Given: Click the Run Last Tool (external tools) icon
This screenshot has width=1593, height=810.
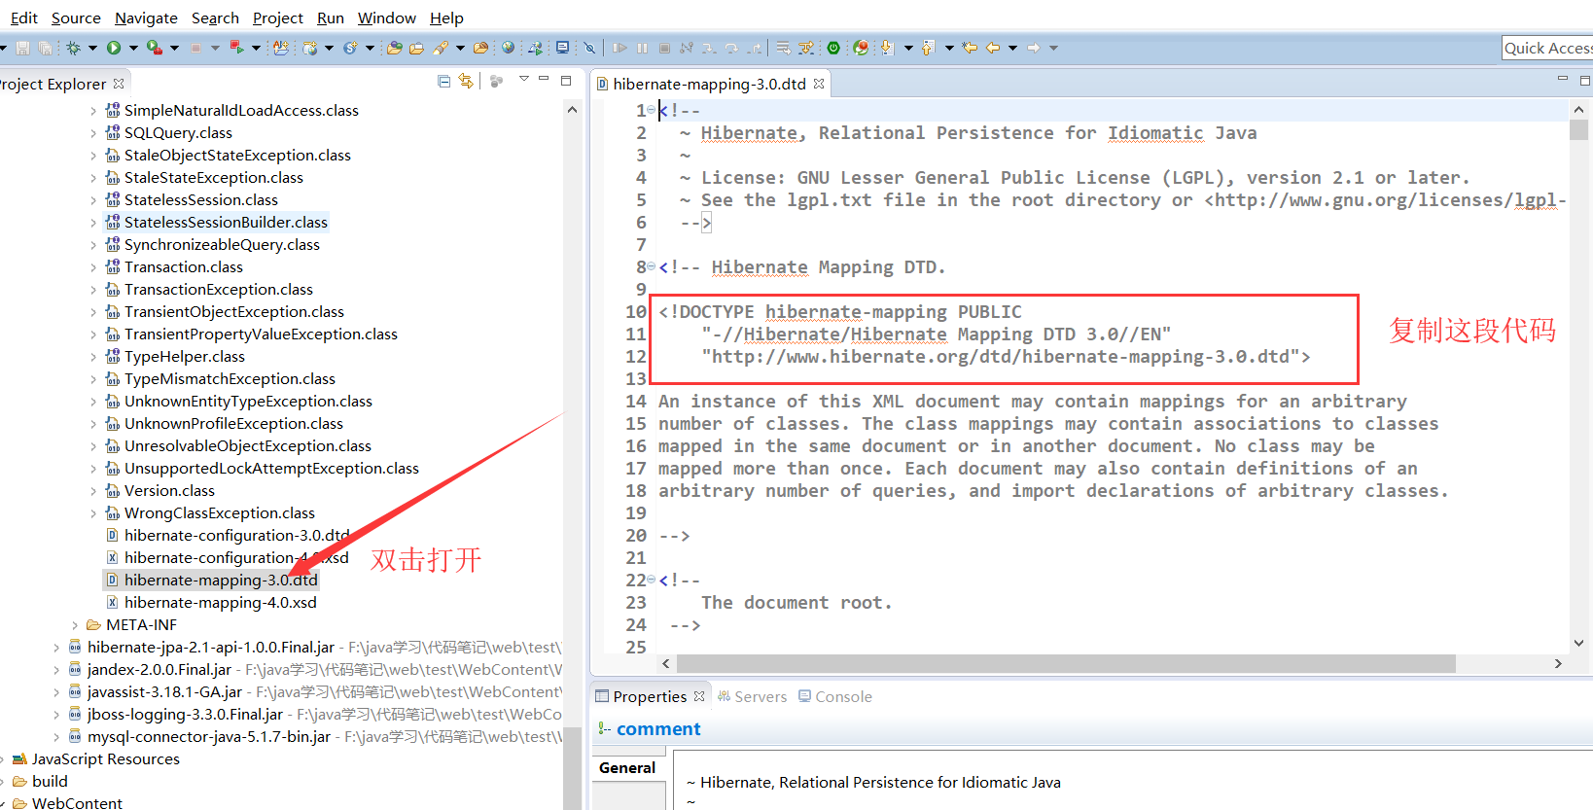Looking at the screenshot, I should (155, 48).
